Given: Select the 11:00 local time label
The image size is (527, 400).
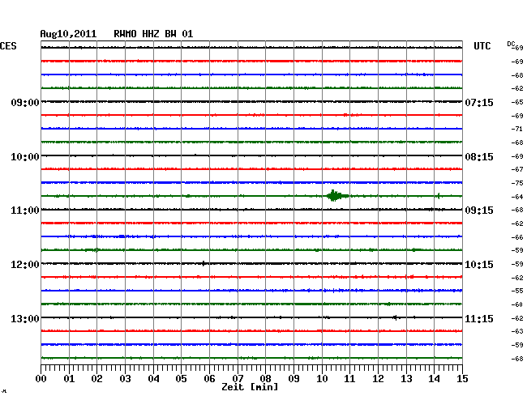Looking at the screenshot, I should point(25,211).
